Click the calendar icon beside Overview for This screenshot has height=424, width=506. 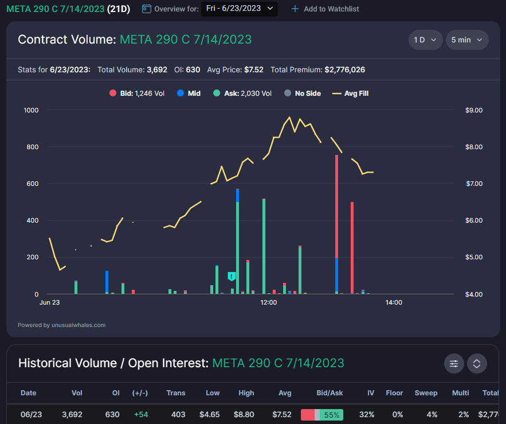pos(147,9)
